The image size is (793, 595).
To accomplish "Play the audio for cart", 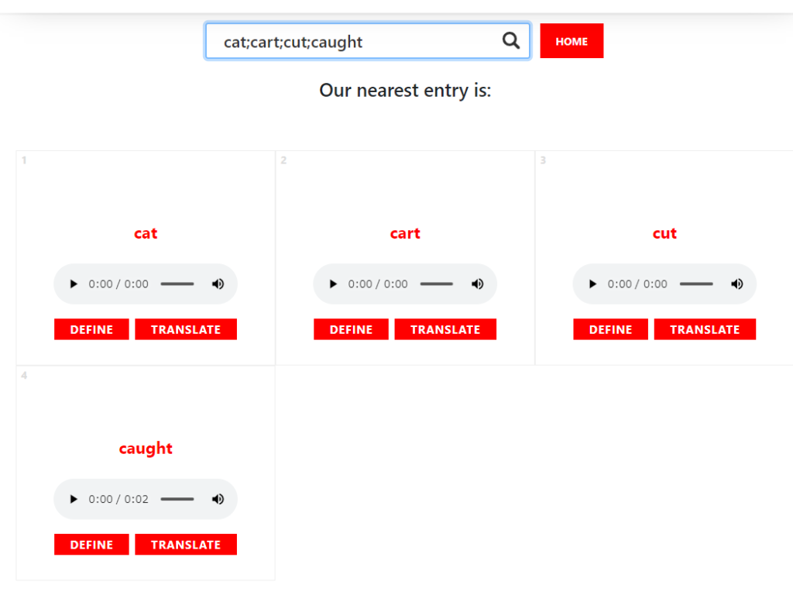I will click(333, 284).
